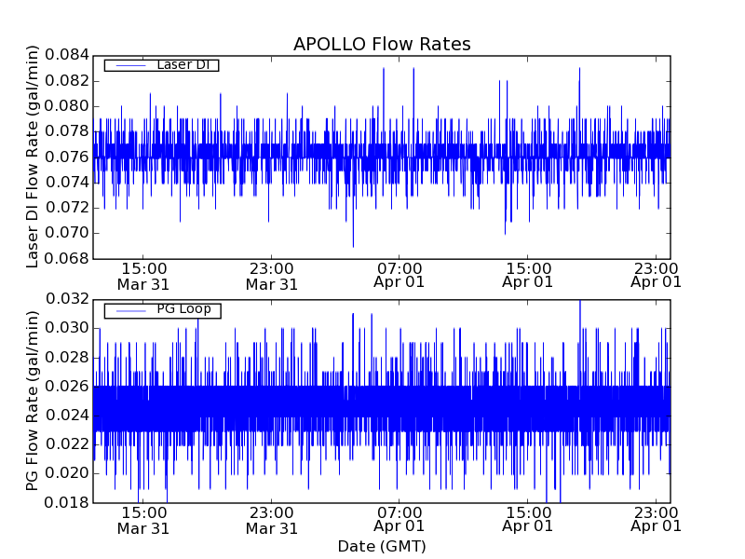The height and width of the screenshot is (559, 745).
Task: Click top plot's "15:00 Mar 31" time label
Action: click(x=143, y=276)
